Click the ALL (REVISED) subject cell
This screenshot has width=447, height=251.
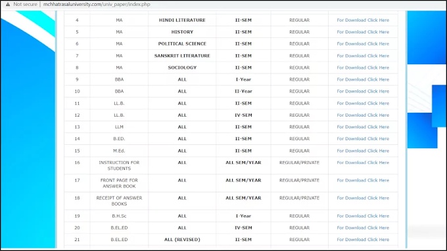(182, 240)
